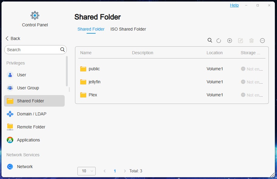Image resolution: width=277 pixels, height=179 pixels.
Task: Click the jellyfin folder icon
Action: coord(83,82)
